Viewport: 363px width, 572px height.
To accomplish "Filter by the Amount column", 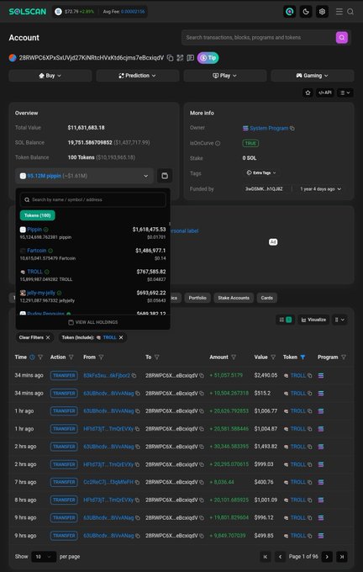I will click(x=234, y=357).
